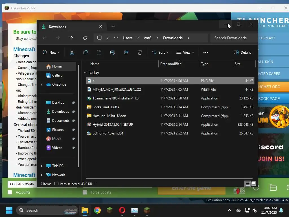
Task: Toggle Force update checkbox in TLauncher
Action: 85,192
